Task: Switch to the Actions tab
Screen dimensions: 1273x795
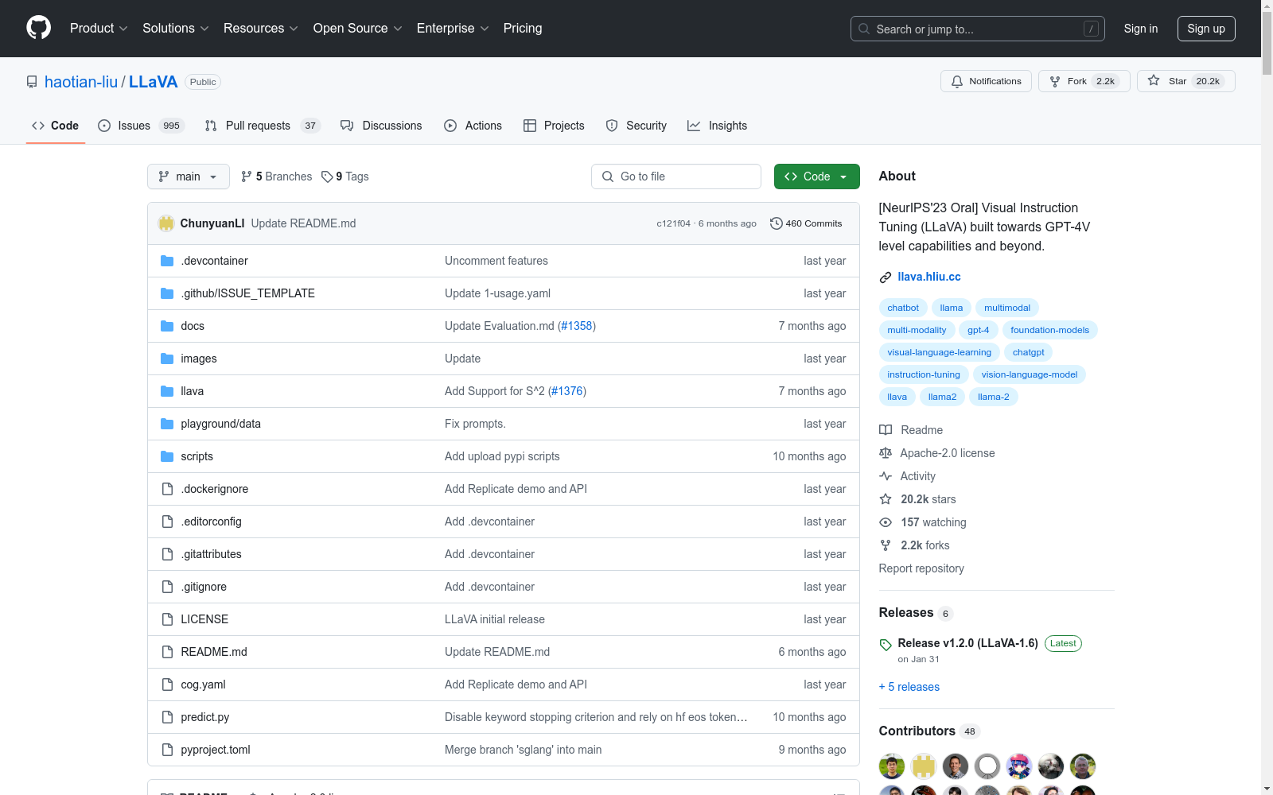Action: [x=473, y=126]
